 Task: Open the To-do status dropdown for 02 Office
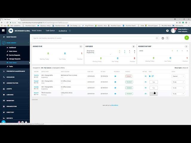click(x=178, y=88)
